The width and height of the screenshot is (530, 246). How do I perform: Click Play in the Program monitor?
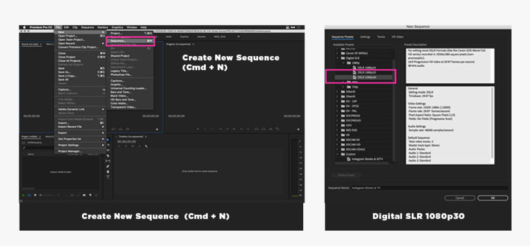pyautogui.click(x=234, y=129)
